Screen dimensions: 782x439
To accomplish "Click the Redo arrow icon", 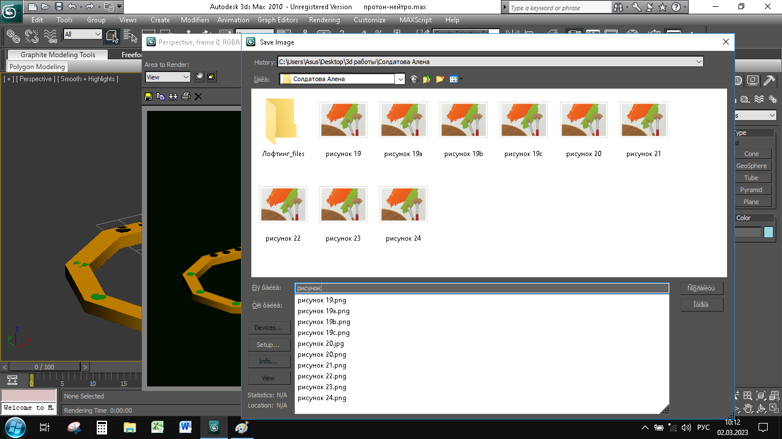I will point(90,7).
